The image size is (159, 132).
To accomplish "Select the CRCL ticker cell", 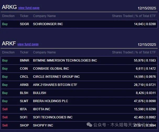I will pyautogui.click(x=24, y=77).
